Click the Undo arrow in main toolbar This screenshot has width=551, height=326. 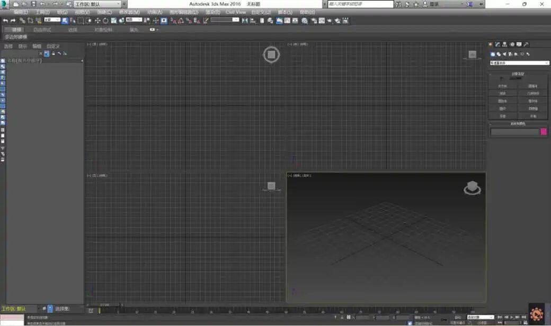tap(5, 21)
